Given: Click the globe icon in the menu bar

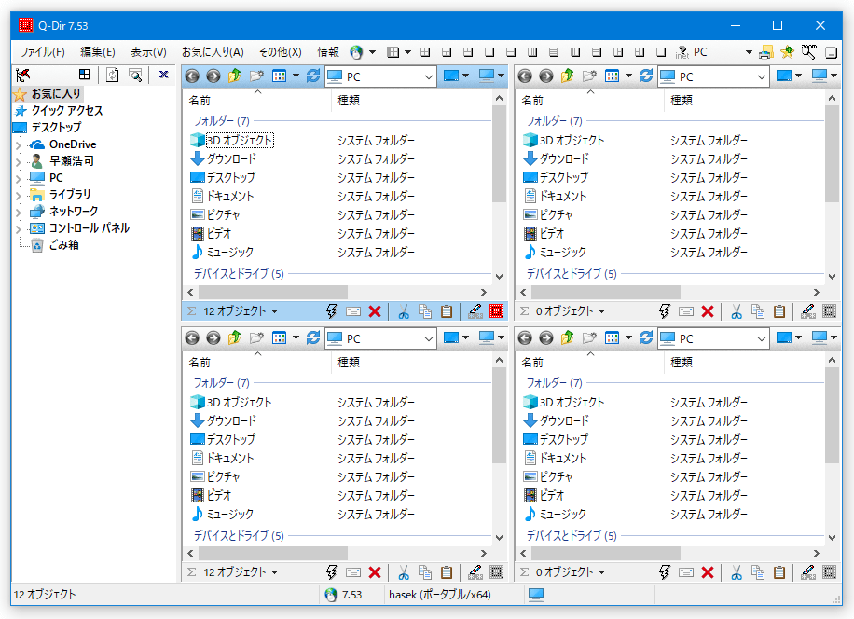Looking at the screenshot, I should coord(356,52).
